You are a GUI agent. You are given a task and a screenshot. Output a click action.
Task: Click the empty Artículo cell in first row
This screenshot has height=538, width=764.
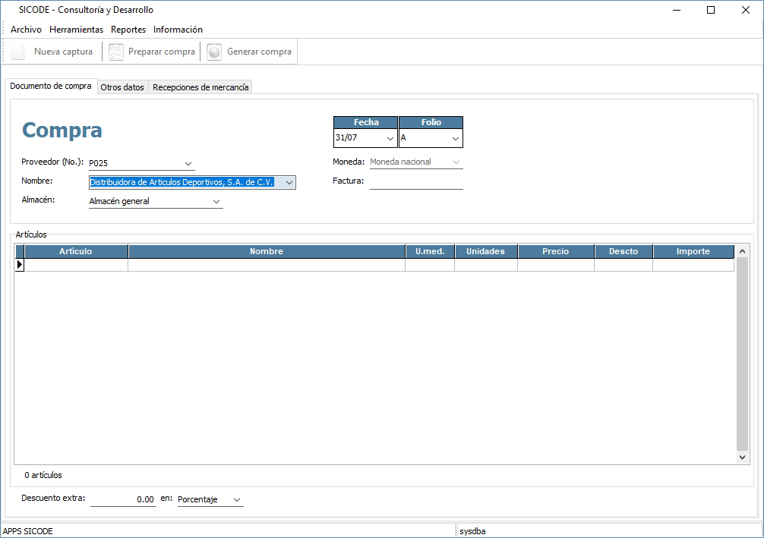[x=76, y=265]
